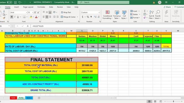Switch to Page Layout view icon
This screenshot has width=184, height=103.
tap(155, 101)
